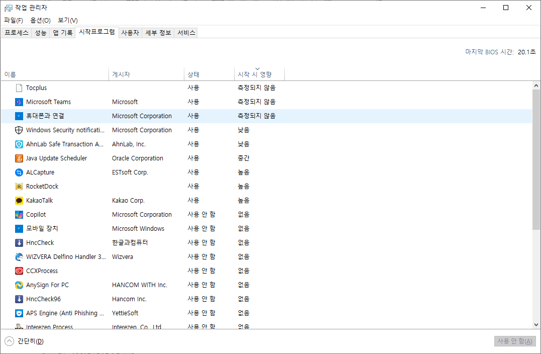
Task: Click the RocketDock icon
Action: point(19,187)
